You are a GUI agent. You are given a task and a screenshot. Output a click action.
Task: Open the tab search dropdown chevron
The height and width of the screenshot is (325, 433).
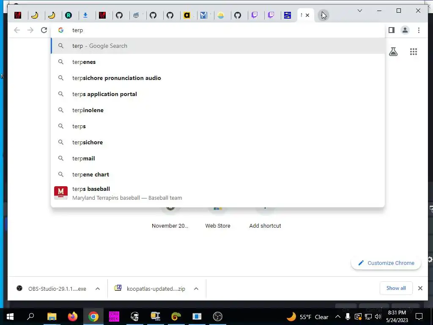(x=359, y=11)
